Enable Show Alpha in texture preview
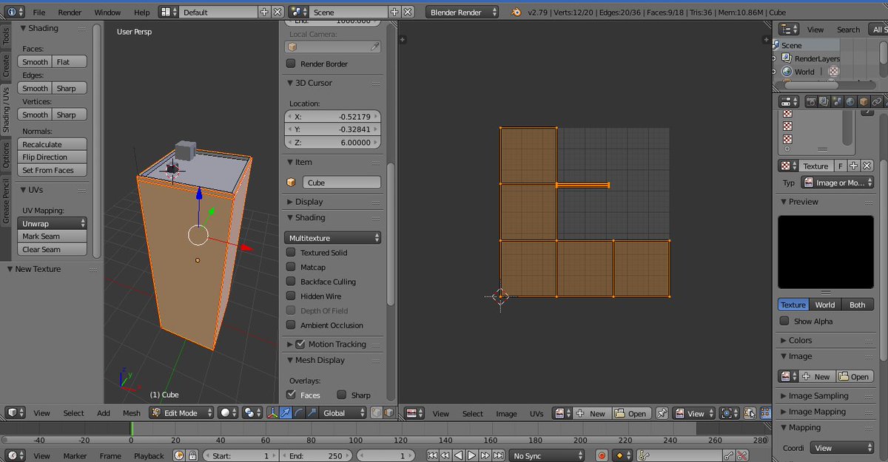The height and width of the screenshot is (462, 888). [784, 321]
